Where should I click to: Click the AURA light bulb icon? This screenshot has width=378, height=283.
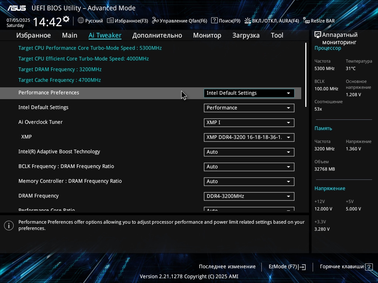(x=248, y=21)
